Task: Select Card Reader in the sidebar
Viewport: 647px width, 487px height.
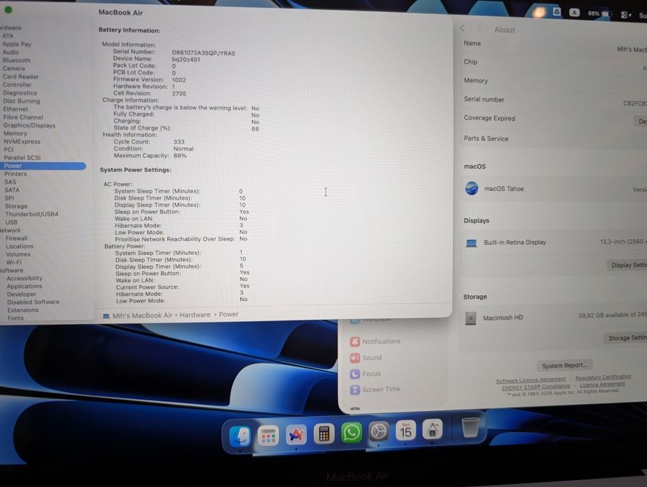Action: (x=21, y=77)
